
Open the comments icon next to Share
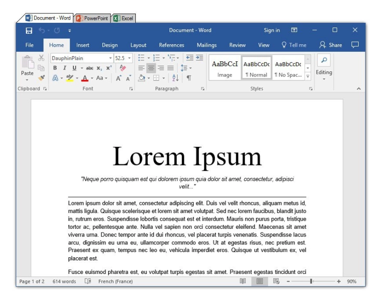tap(355, 45)
